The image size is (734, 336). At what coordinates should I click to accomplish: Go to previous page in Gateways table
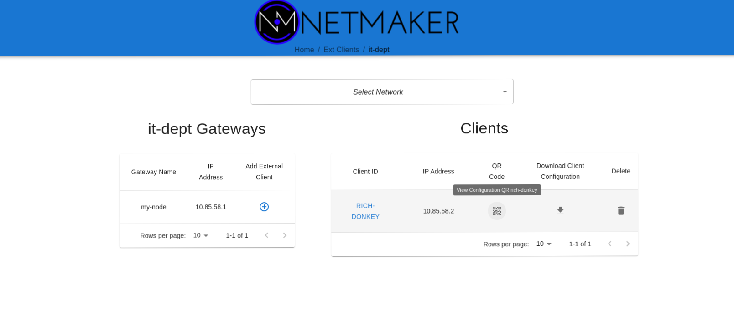(266, 235)
